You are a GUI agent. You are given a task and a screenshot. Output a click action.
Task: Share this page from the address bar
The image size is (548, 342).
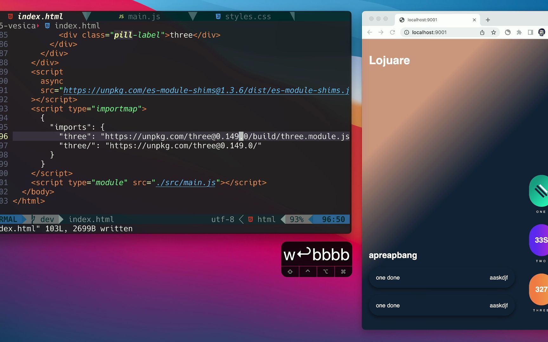482,32
